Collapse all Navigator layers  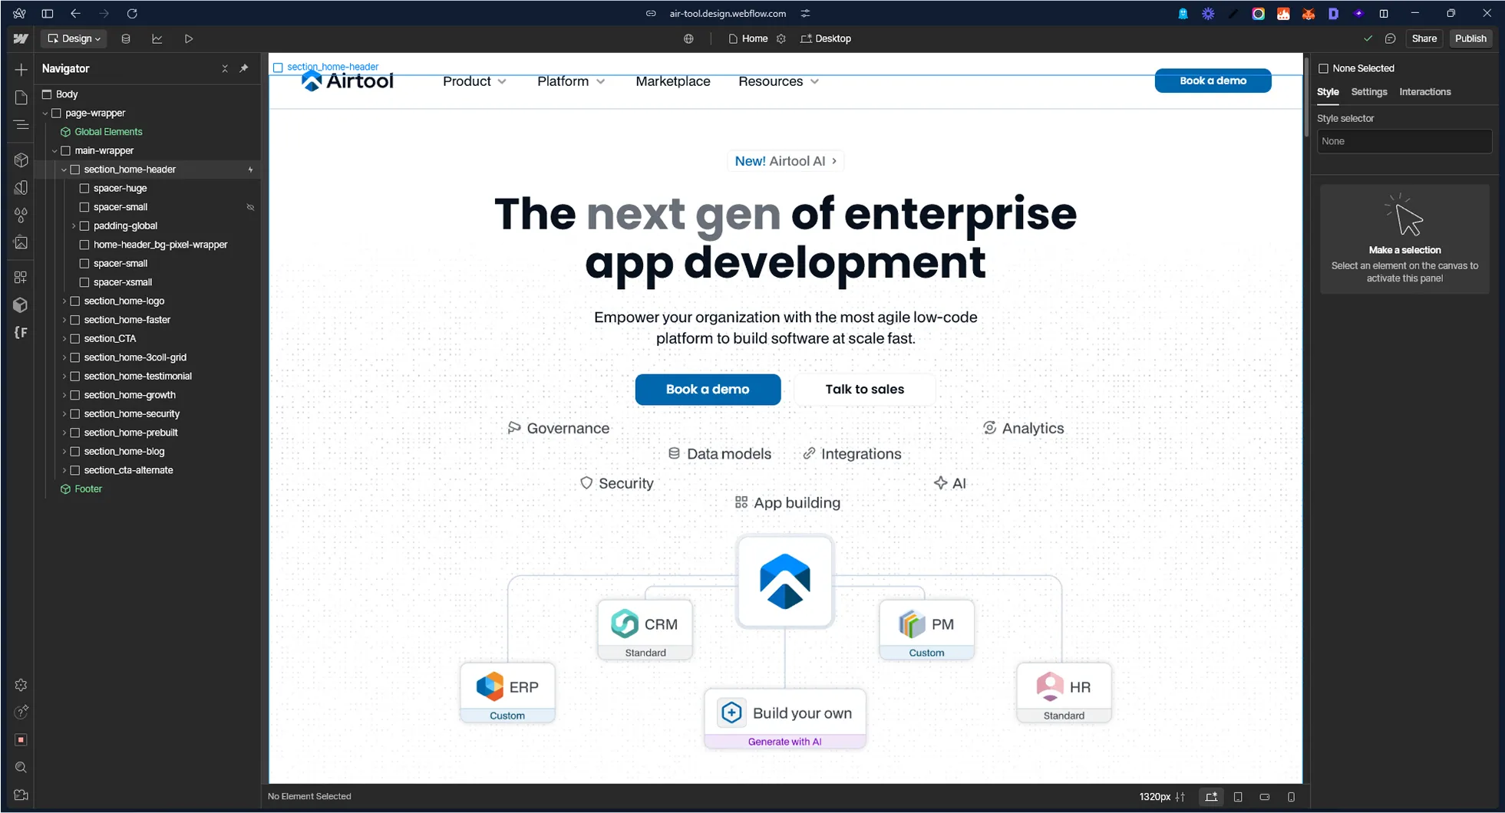[225, 68]
